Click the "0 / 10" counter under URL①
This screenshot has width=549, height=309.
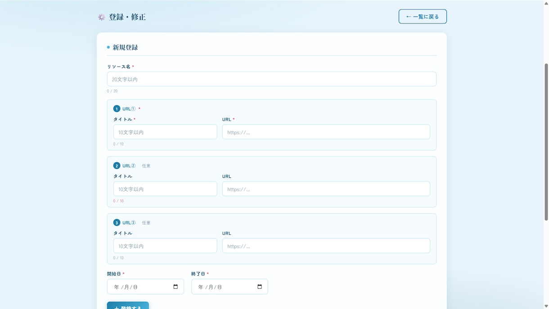pos(118,144)
